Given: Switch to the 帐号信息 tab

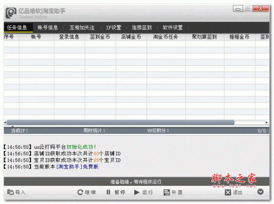Looking at the screenshot, I should point(47,27).
